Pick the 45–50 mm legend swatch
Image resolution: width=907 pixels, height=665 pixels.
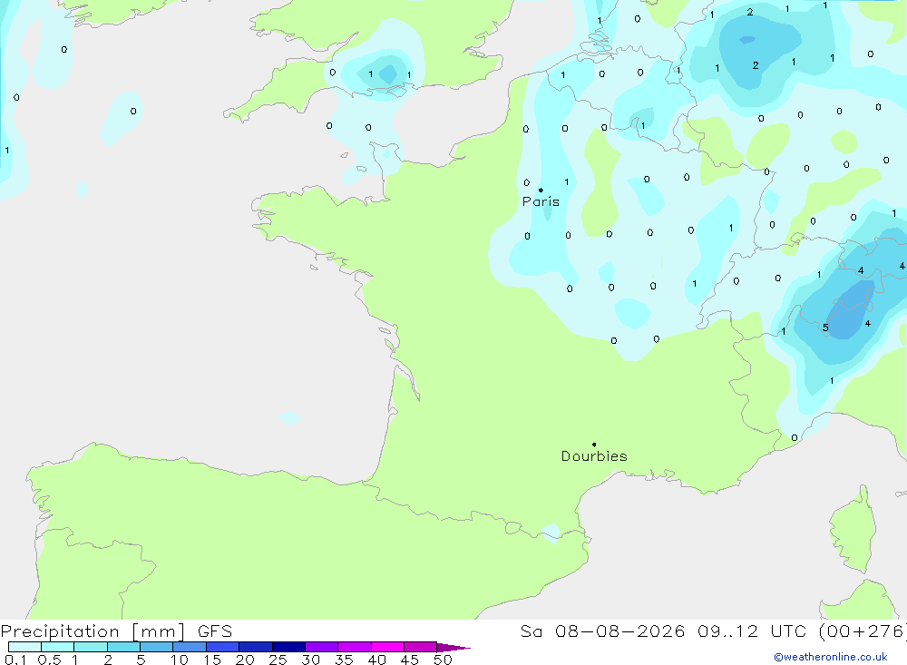click(421, 647)
